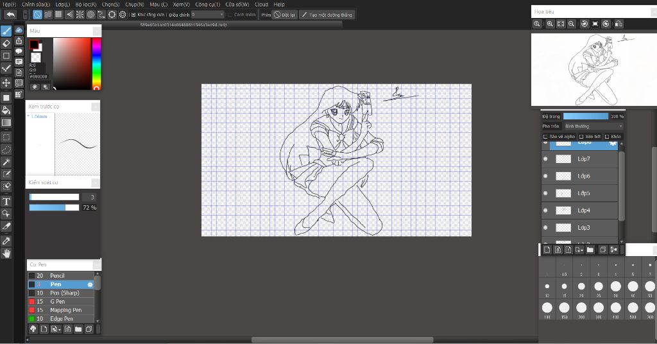The image size is (657, 344).
Task: Select the Bucket fill tool
Action: [6, 110]
